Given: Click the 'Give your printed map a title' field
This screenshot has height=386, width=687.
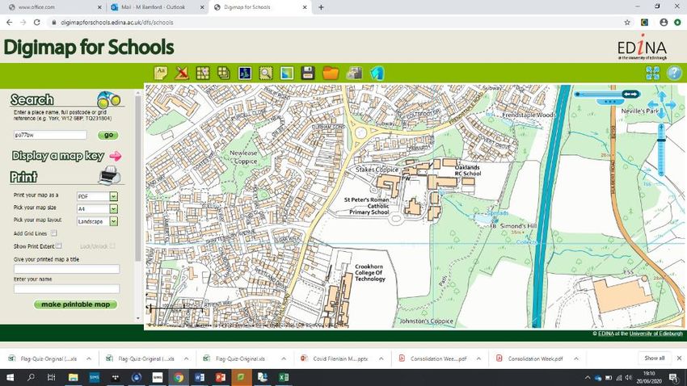Looking at the screenshot, I should tap(66, 269).
